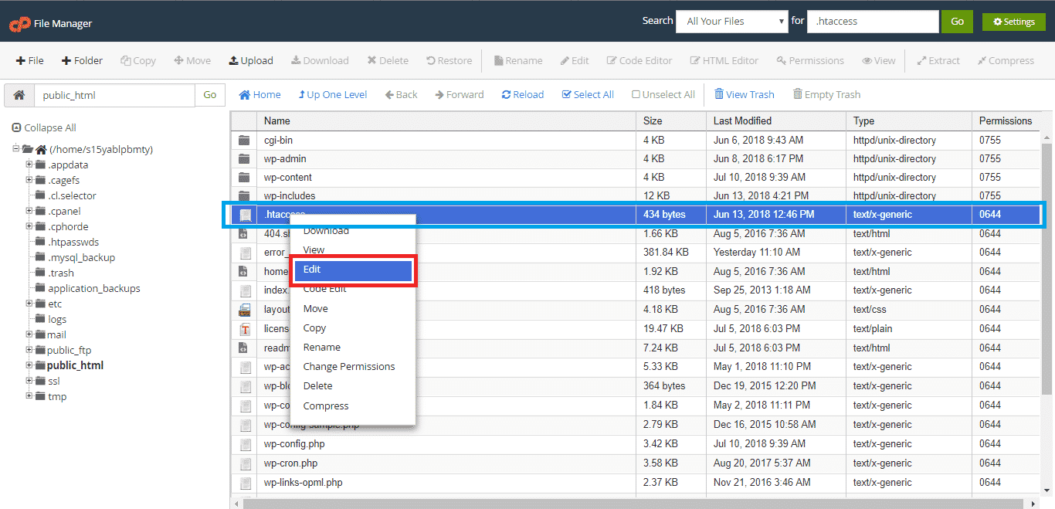The image size is (1055, 509).
Task: Click the Go button next to path
Action: tap(210, 95)
